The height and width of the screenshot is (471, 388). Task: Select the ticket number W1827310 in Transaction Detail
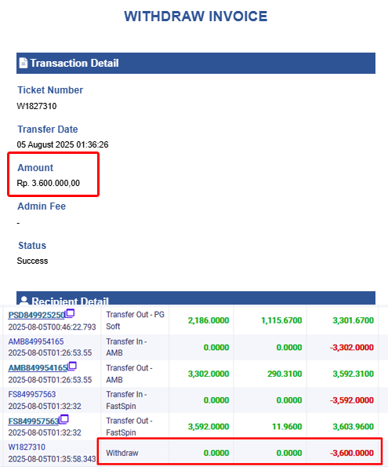tap(37, 106)
